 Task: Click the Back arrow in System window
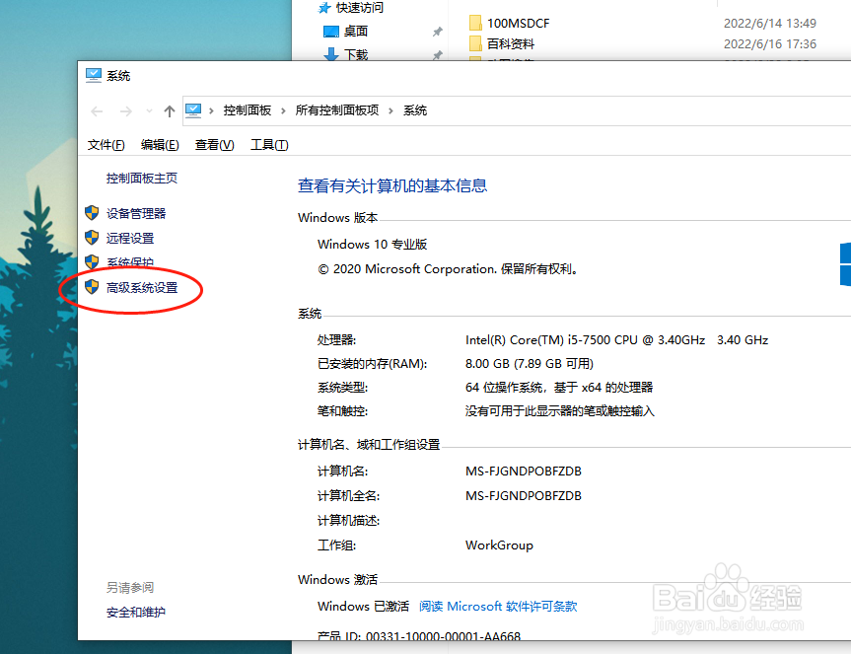97,111
